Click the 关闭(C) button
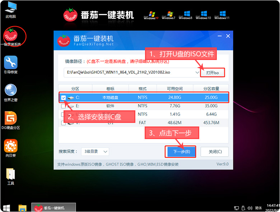This screenshot has height=212, width=280. 215,152
